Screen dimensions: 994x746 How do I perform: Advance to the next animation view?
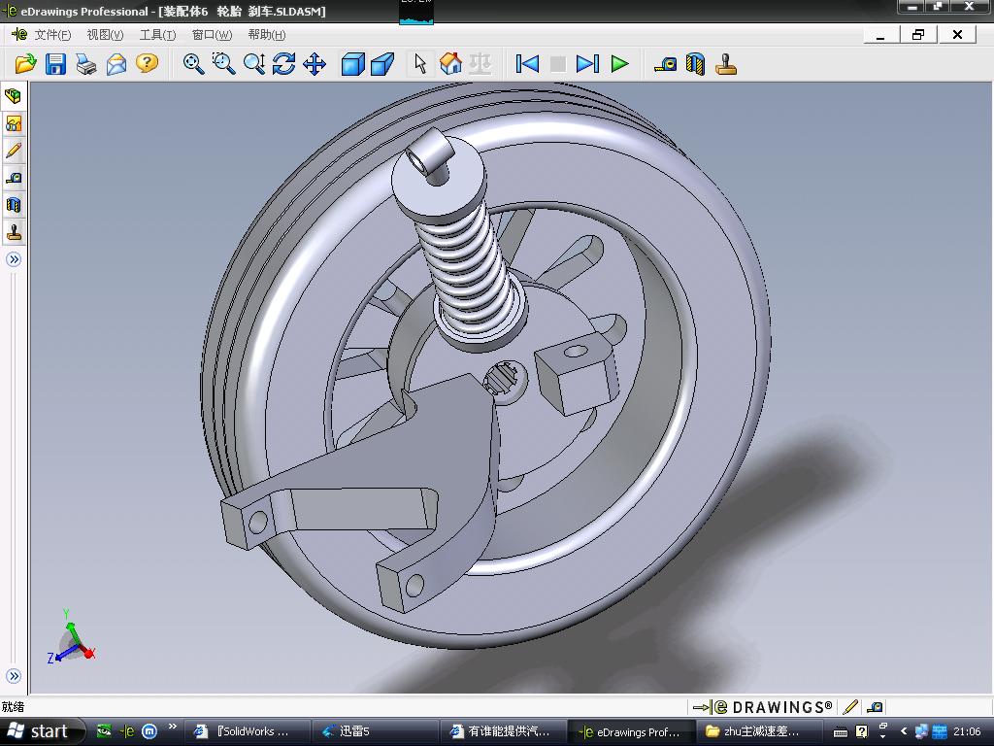[x=587, y=64]
